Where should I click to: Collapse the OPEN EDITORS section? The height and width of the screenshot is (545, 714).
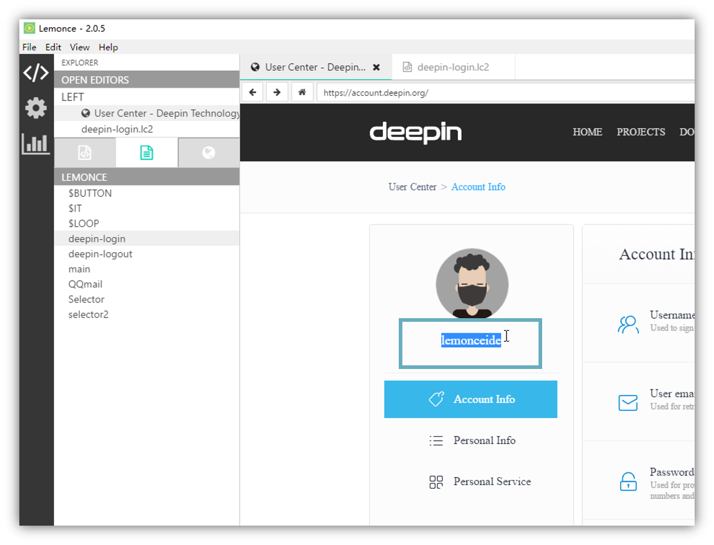click(146, 80)
